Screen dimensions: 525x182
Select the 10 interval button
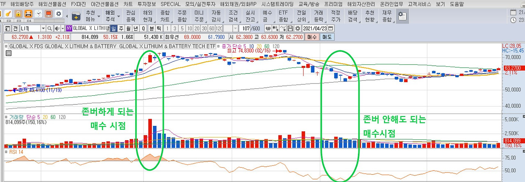(190, 29)
